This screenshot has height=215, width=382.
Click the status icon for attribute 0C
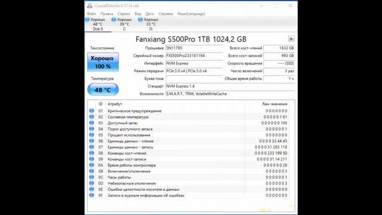tap(91, 177)
